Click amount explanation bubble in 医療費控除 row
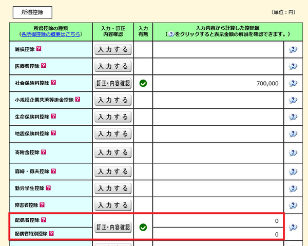The width and height of the screenshot is (308, 246). [x=293, y=66]
